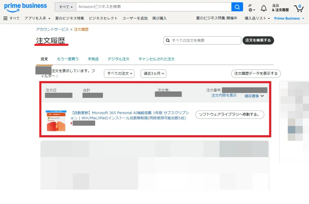Click the 注文履歴 breadcrumb text
Screen dimensions: 309x204
[81, 29]
